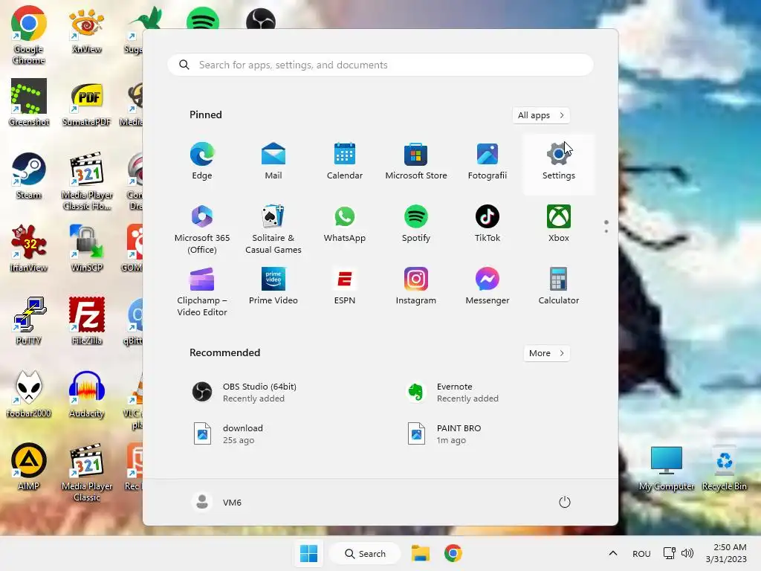Select the Recycle Bin icon
761x571 pixels.
point(724,468)
